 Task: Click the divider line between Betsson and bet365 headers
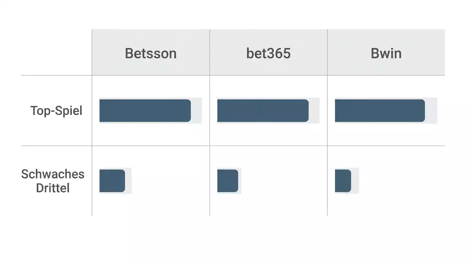(209, 52)
